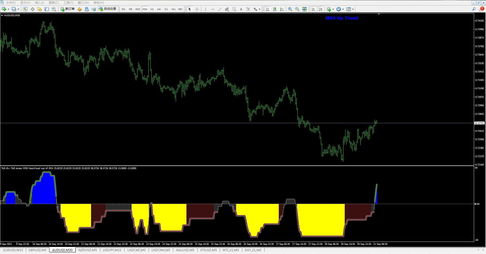The height and width of the screenshot is (254, 486).
Task: Open the Navigator star-folder icon
Action: click(40, 9)
